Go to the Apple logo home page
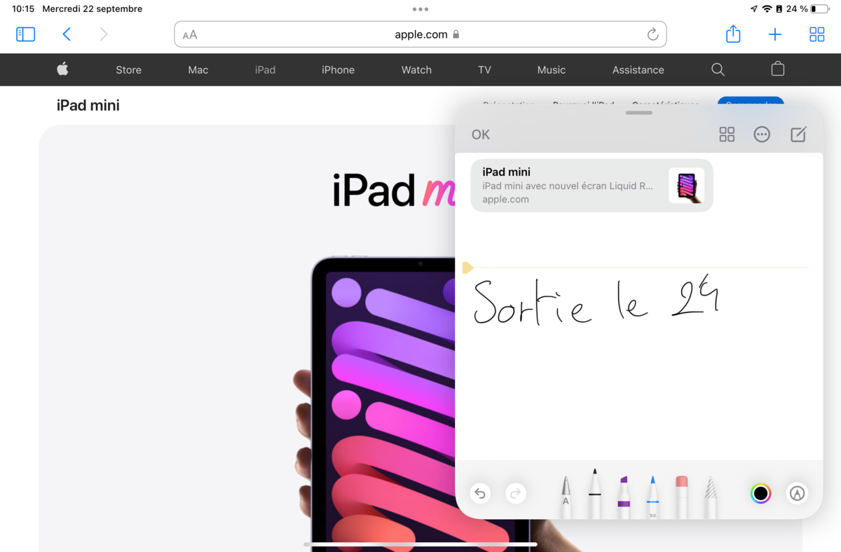 (x=62, y=69)
